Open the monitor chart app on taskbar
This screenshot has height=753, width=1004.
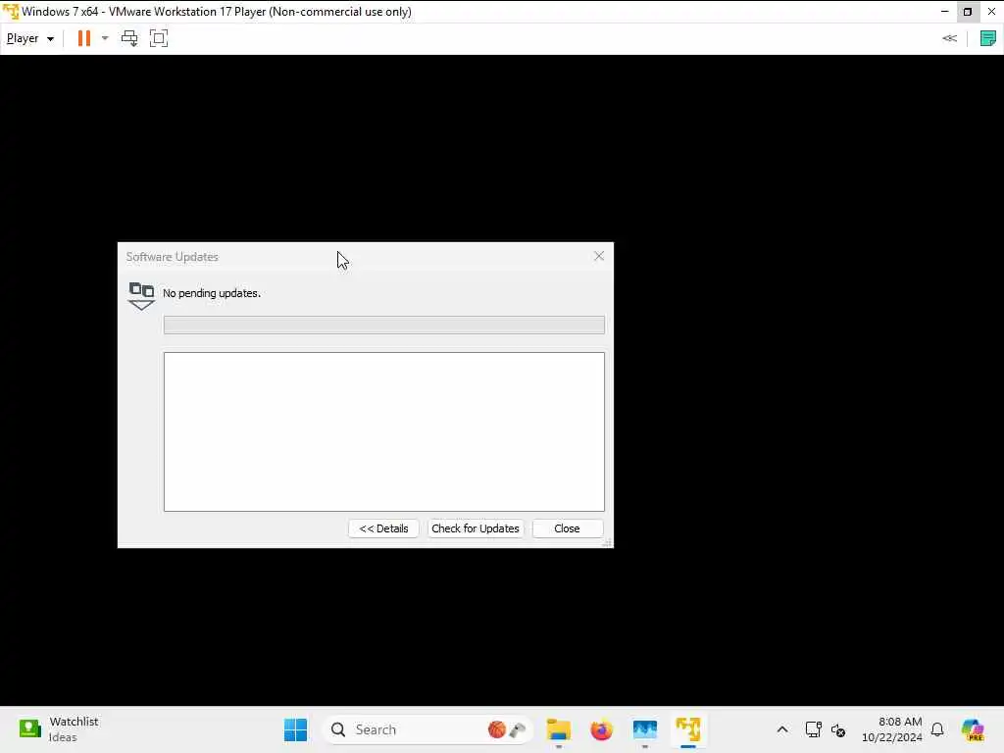[x=645, y=729]
